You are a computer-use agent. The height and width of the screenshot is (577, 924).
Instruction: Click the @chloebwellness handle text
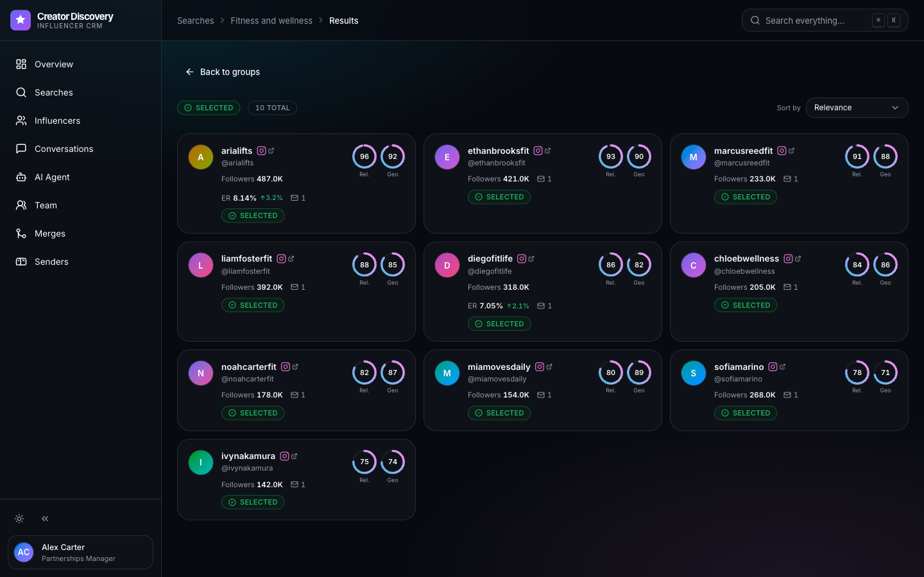pyautogui.click(x=744, y=271)
